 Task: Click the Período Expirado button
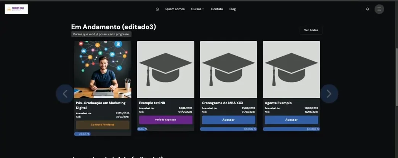point(165,120)
